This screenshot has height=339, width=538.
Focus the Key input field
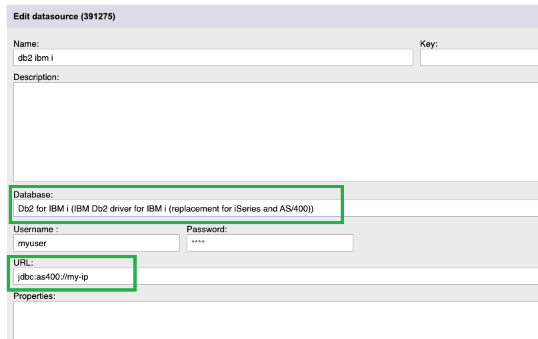click(x=479, y=57)
